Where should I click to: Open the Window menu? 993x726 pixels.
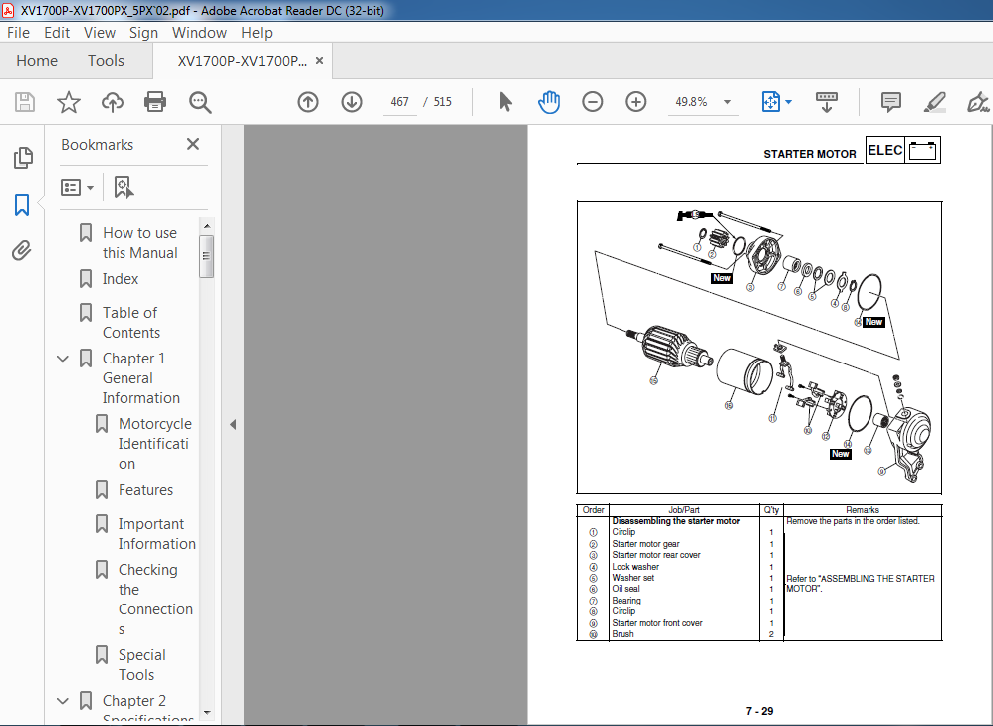(x=199, y=32)
